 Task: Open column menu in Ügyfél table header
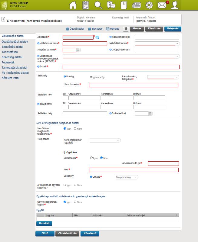[177, 215]
